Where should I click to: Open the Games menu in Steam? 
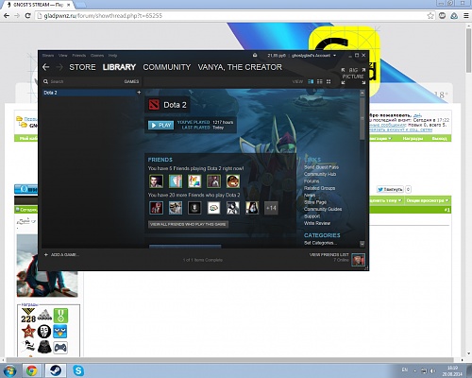point(97,56)
